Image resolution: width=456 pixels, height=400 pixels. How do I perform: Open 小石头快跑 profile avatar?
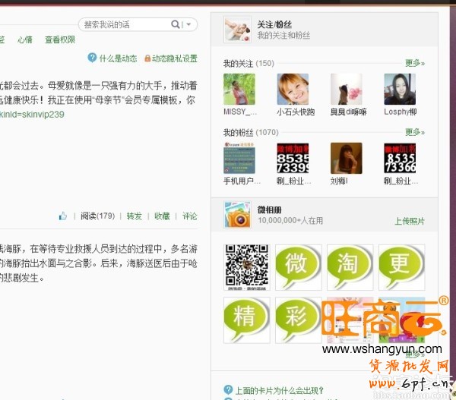point(293,89)
